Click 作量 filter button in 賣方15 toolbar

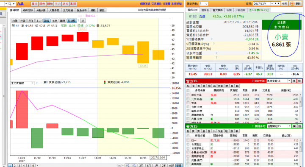coord(220,131)
